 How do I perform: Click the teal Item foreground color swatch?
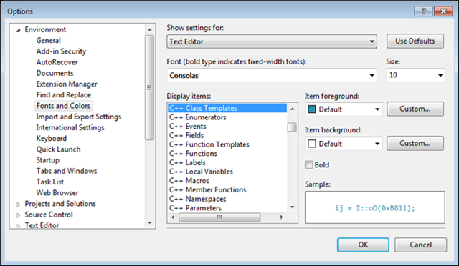312,109
